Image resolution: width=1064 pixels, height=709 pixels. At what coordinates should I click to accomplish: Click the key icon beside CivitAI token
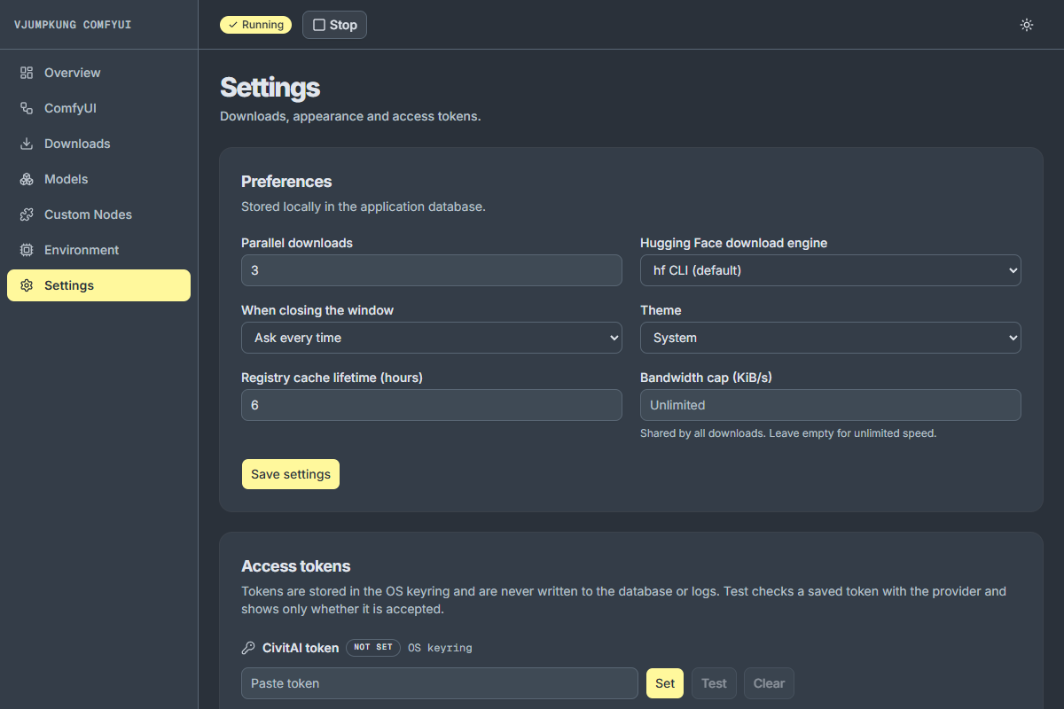click(x=248, y=648)
